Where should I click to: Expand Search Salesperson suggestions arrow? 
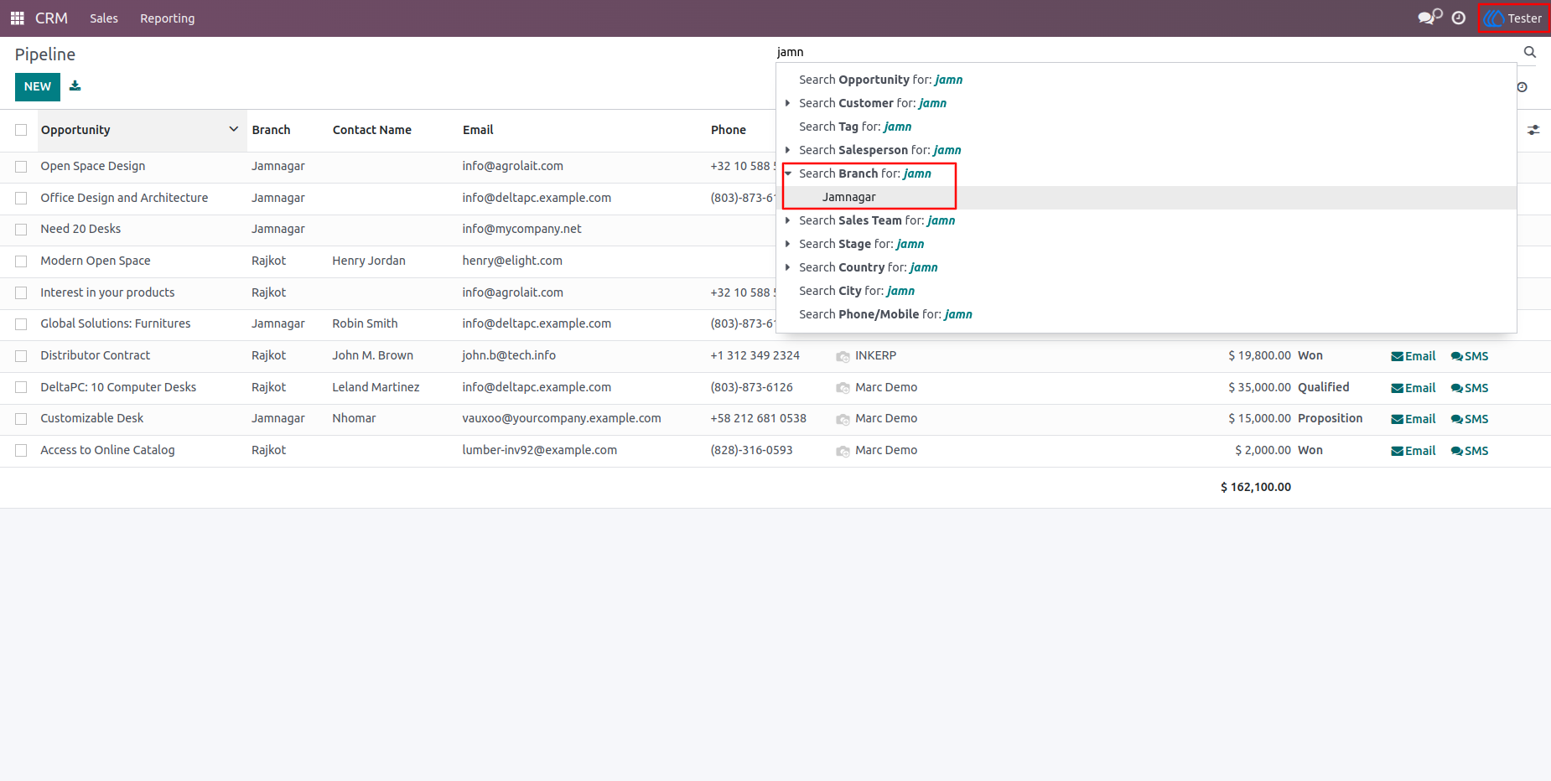(787, 150)
